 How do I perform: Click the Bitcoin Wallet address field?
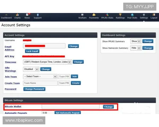pos(70,107)
